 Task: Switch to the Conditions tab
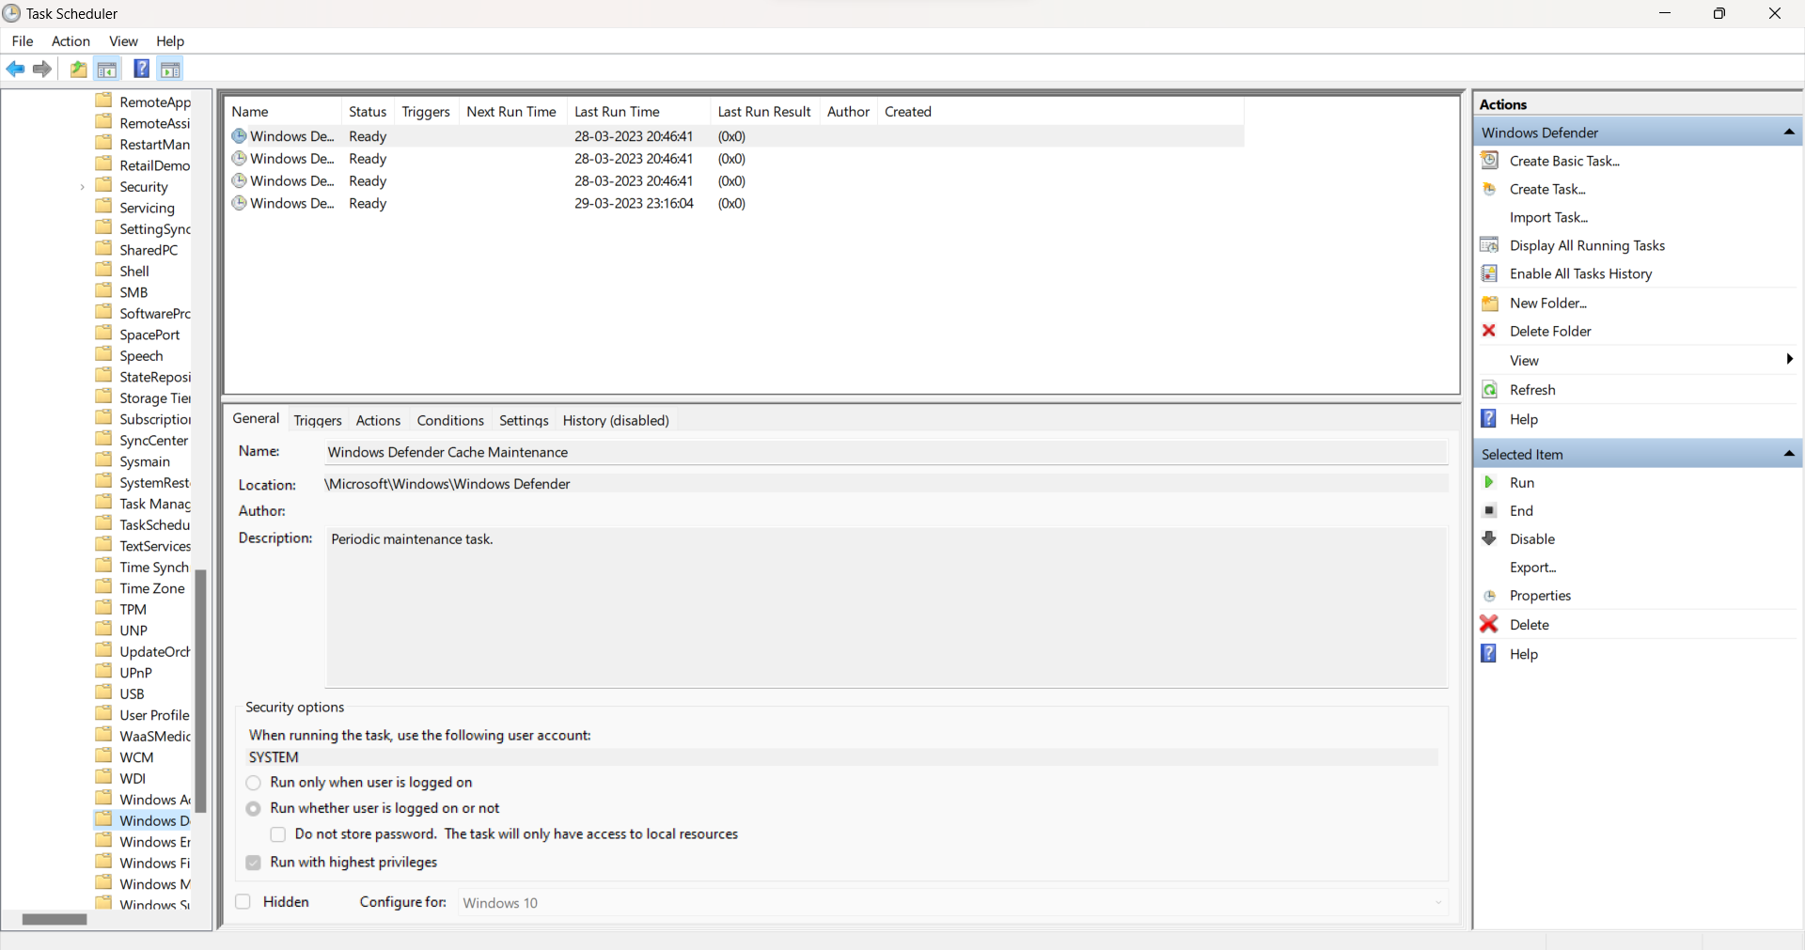coord(450,420)
